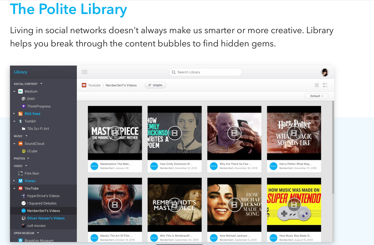Image resolution: width=374 pixels, height=245 pixels.
Task: Open Brooklyn Museum in sidebar
Action: pos(39,240)
